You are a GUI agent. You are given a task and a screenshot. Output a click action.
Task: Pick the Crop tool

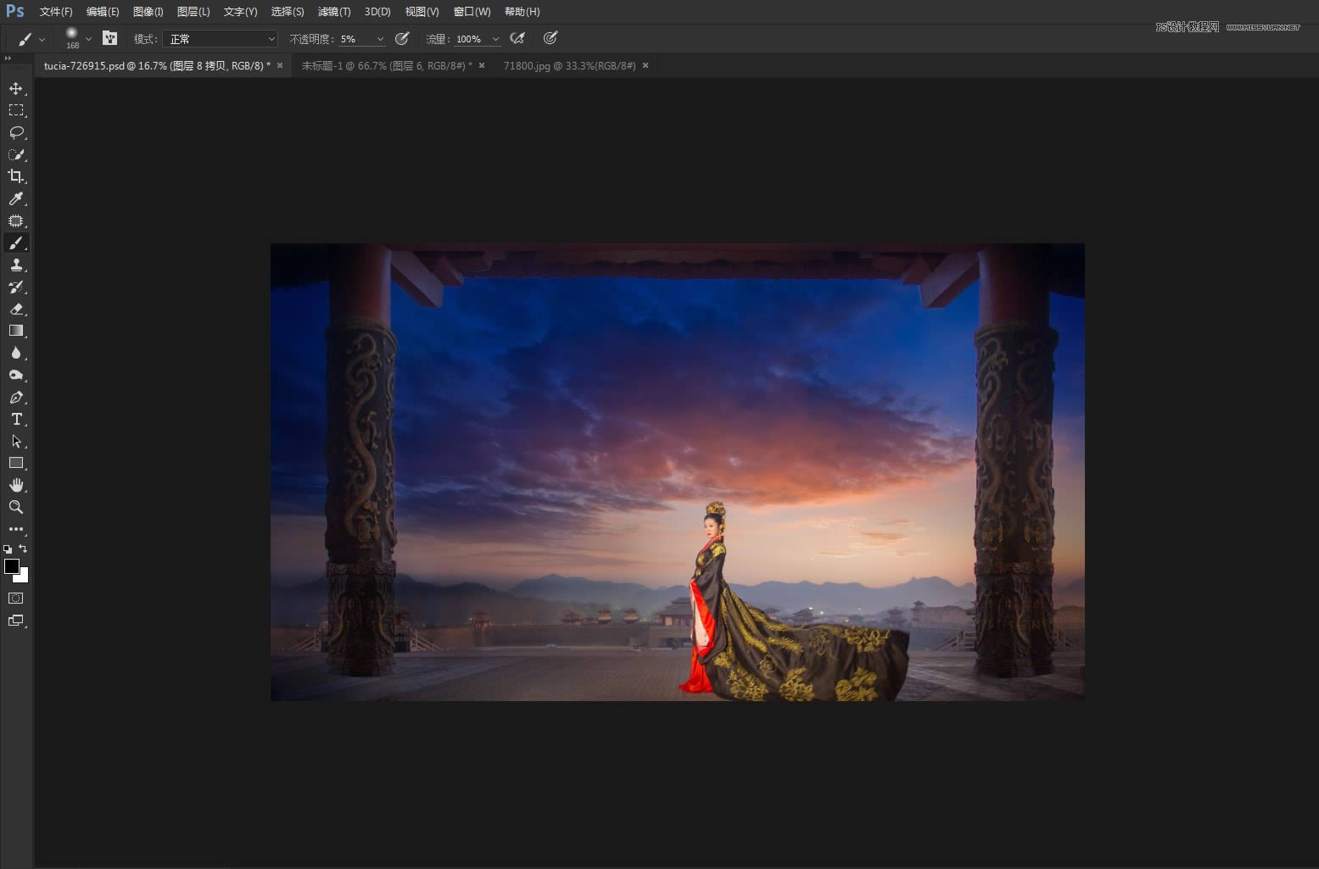[x=16, y=176]
